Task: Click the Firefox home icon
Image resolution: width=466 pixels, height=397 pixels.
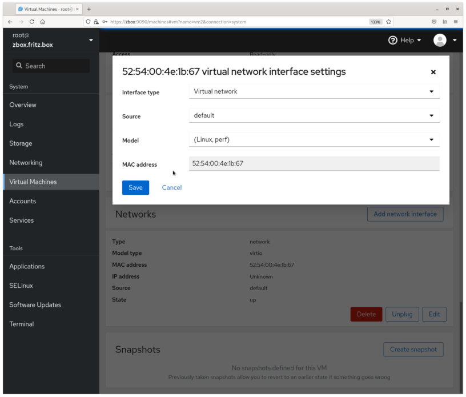Action: pos(42,22)
